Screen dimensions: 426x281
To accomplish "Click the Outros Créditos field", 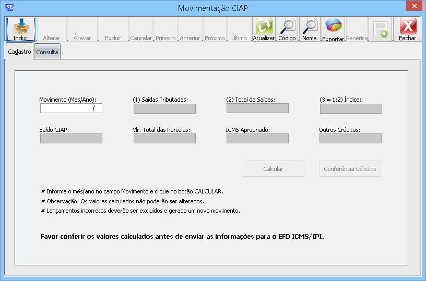I will (x=350, y=139).
